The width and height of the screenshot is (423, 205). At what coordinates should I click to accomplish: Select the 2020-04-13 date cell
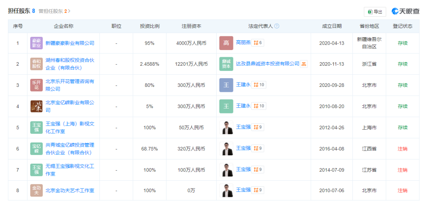(332, 43)
